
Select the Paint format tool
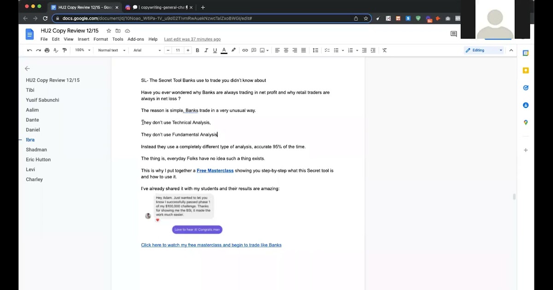tap(65, 50)
